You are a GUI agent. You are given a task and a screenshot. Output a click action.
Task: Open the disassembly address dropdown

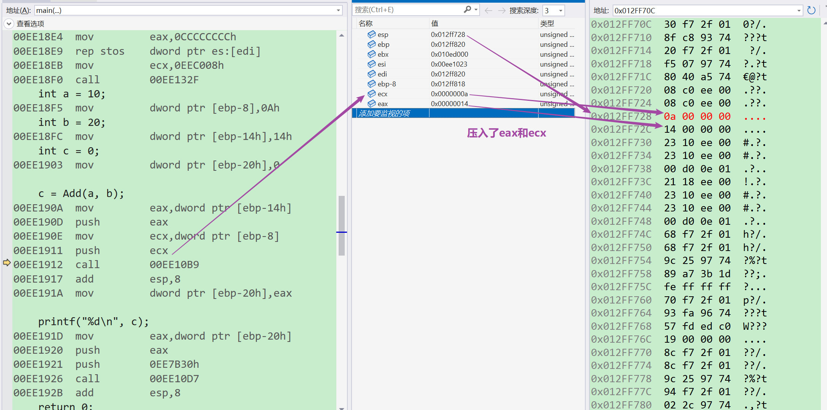tap(338, 10)
